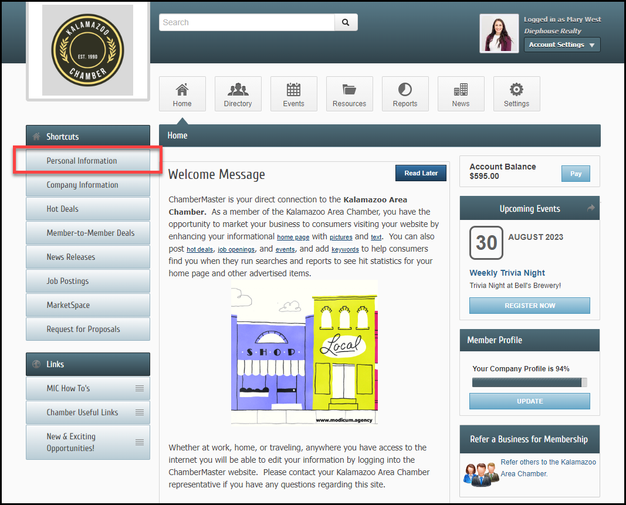Viewport: 626px width, 505px height.
Task: Click the 'text' link in welcome message
Action: (376, 237)
